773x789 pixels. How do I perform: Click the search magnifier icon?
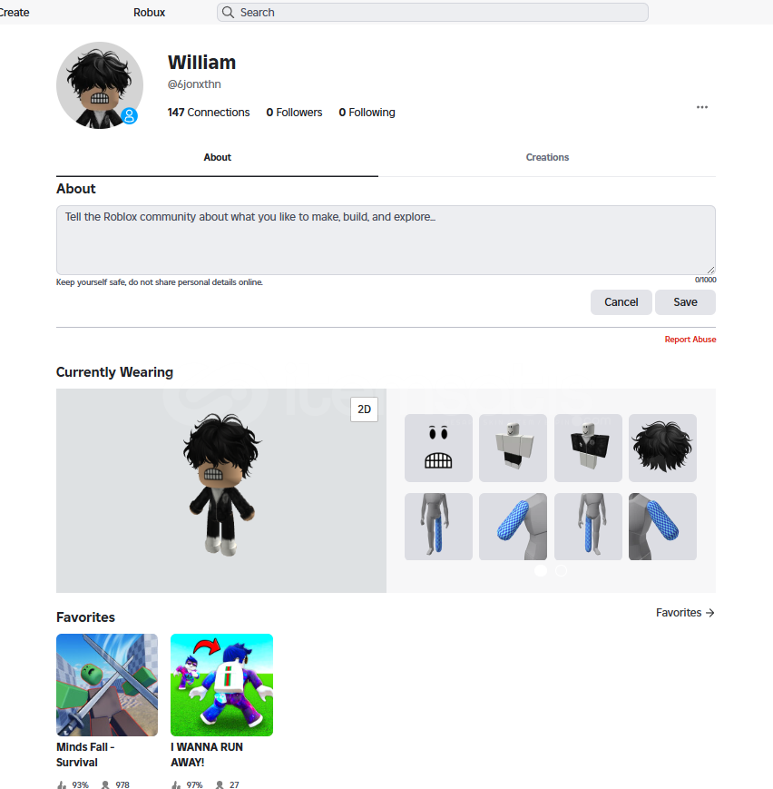[x=228, y=12]
